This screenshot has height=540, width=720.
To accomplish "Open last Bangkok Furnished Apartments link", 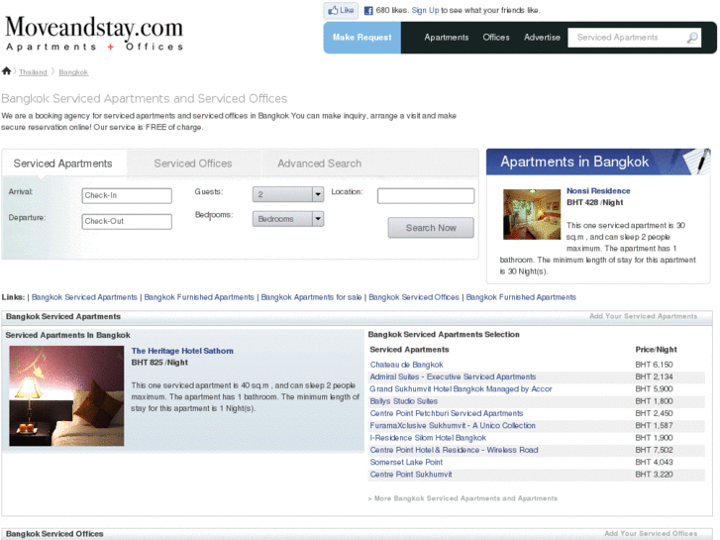I will pos(521,297).
